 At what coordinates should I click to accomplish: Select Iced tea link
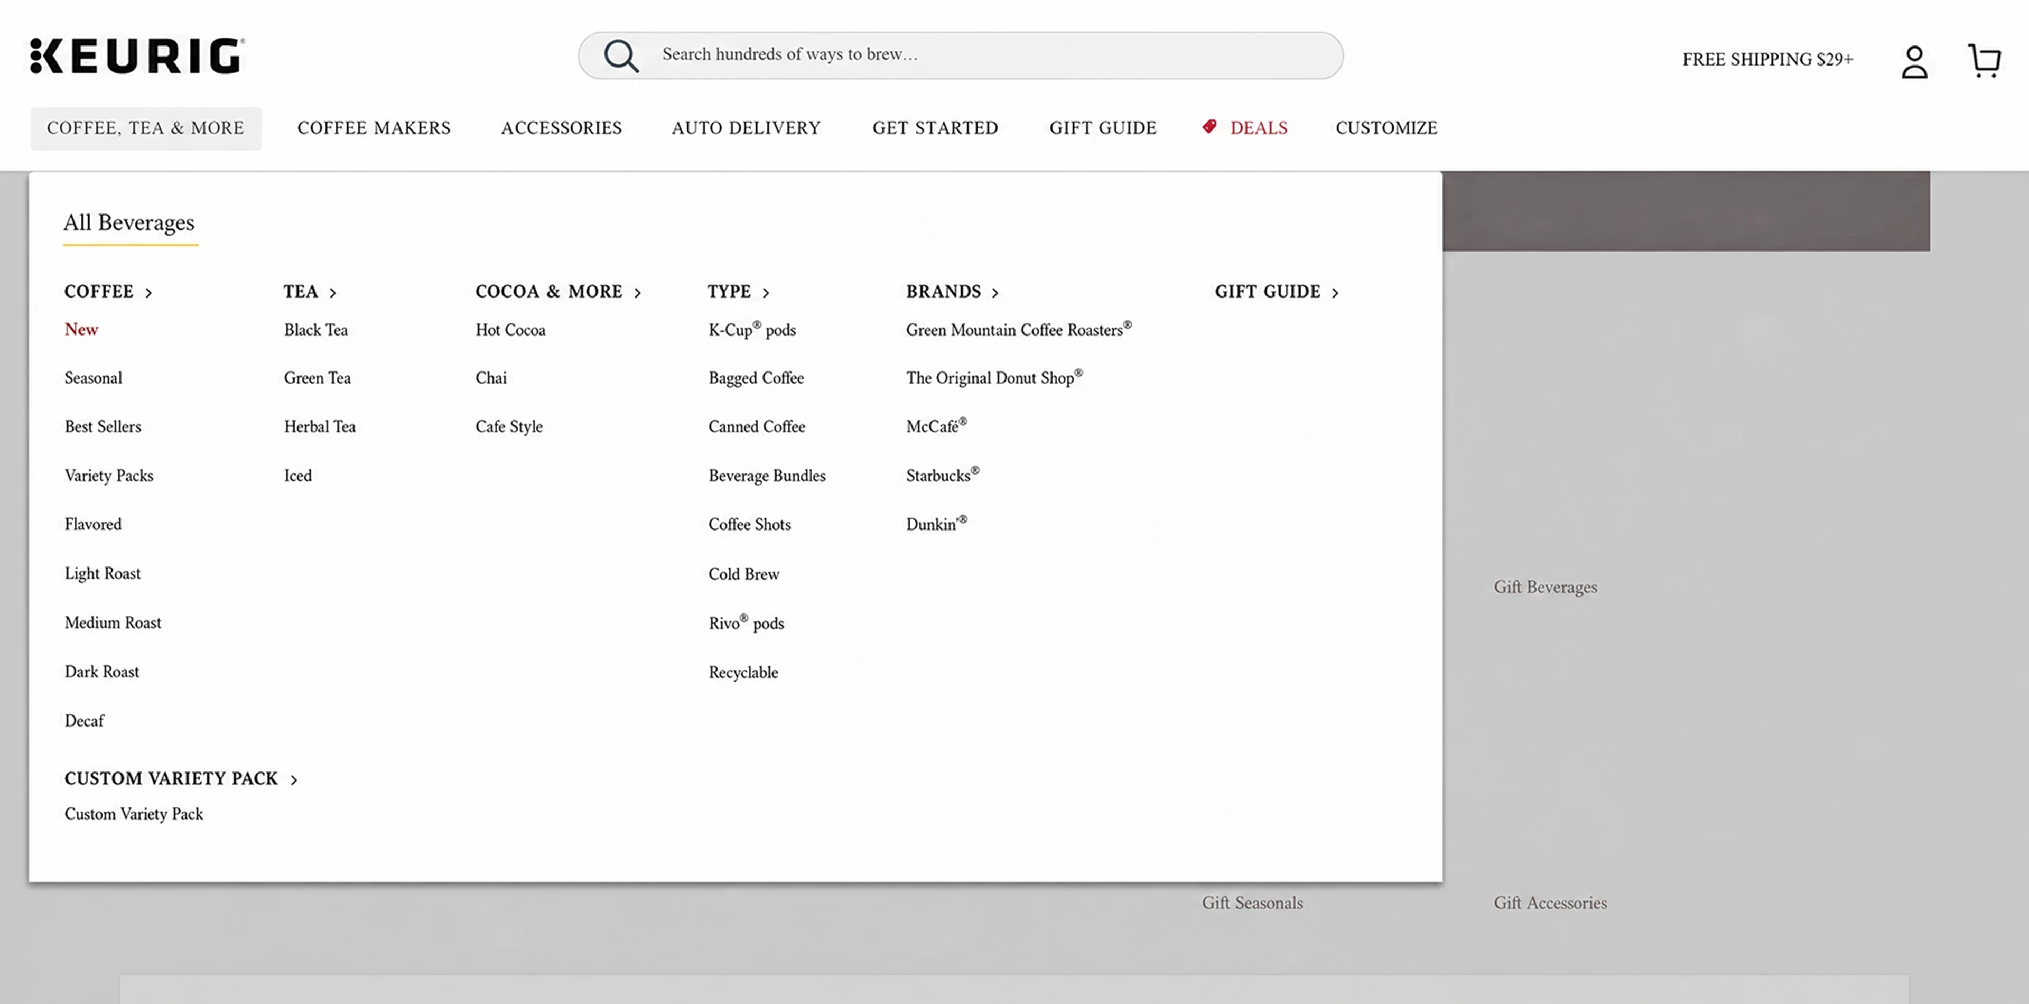(297, 476)
